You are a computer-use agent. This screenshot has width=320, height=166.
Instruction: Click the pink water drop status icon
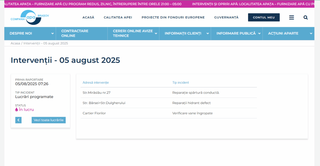(x=16, y=110)
